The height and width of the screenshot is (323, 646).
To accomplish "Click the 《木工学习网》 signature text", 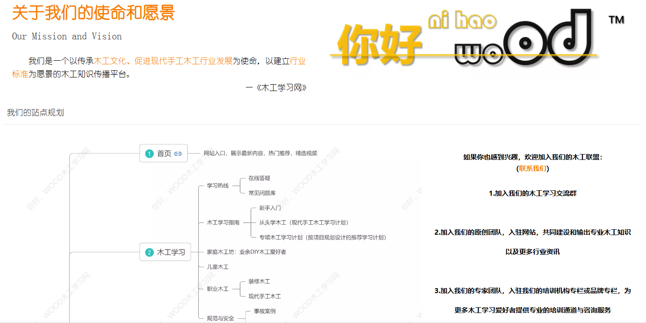I will 279,88.
